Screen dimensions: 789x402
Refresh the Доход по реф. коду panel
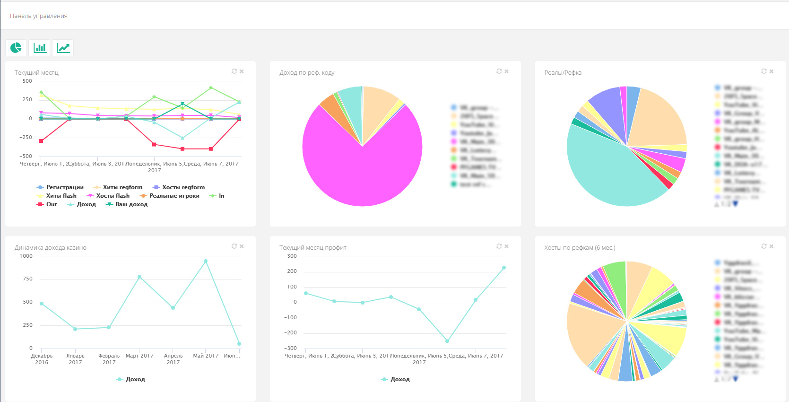click(499, 71)
